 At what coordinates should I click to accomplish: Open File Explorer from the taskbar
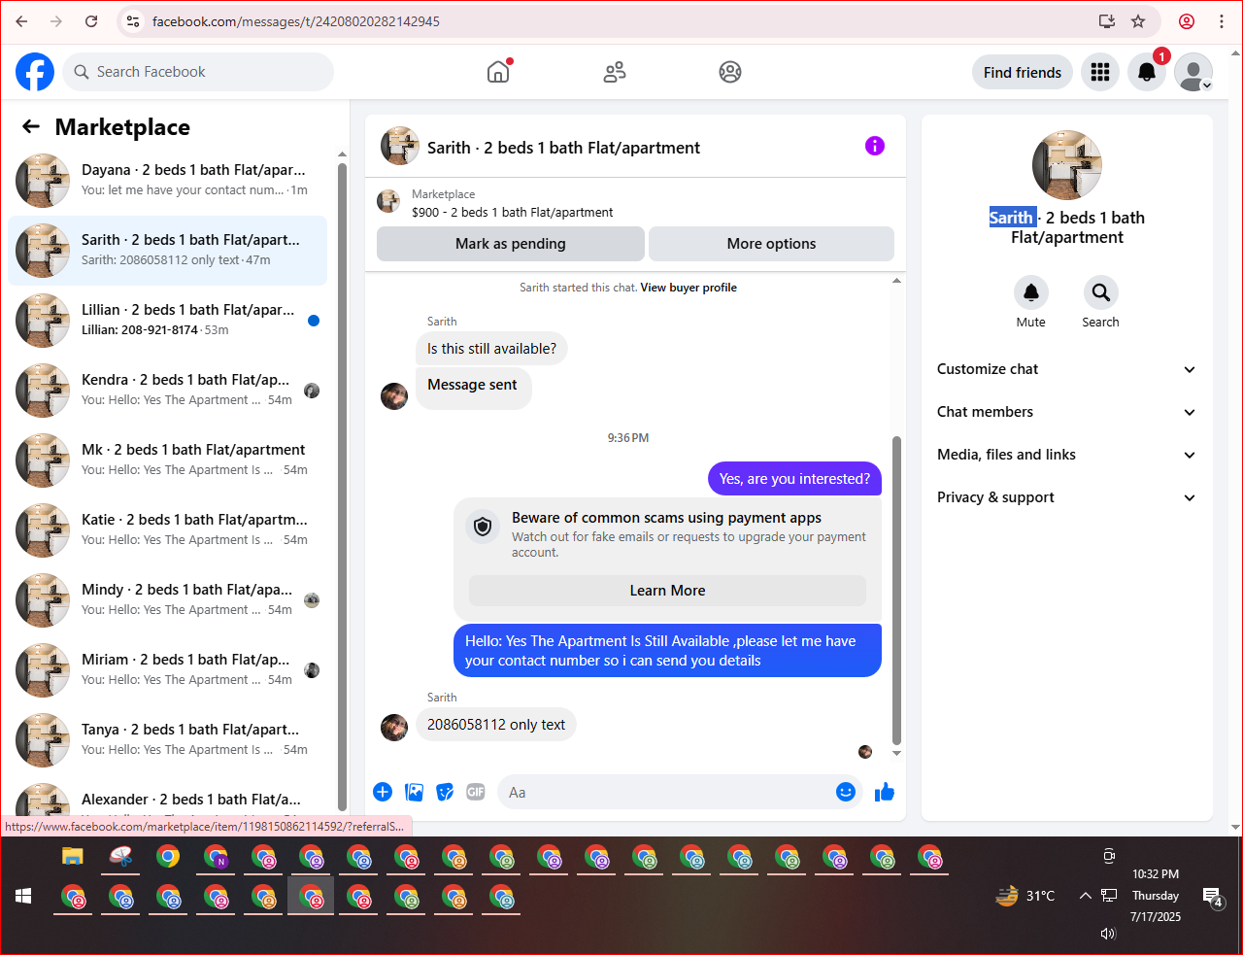point(73,857)
